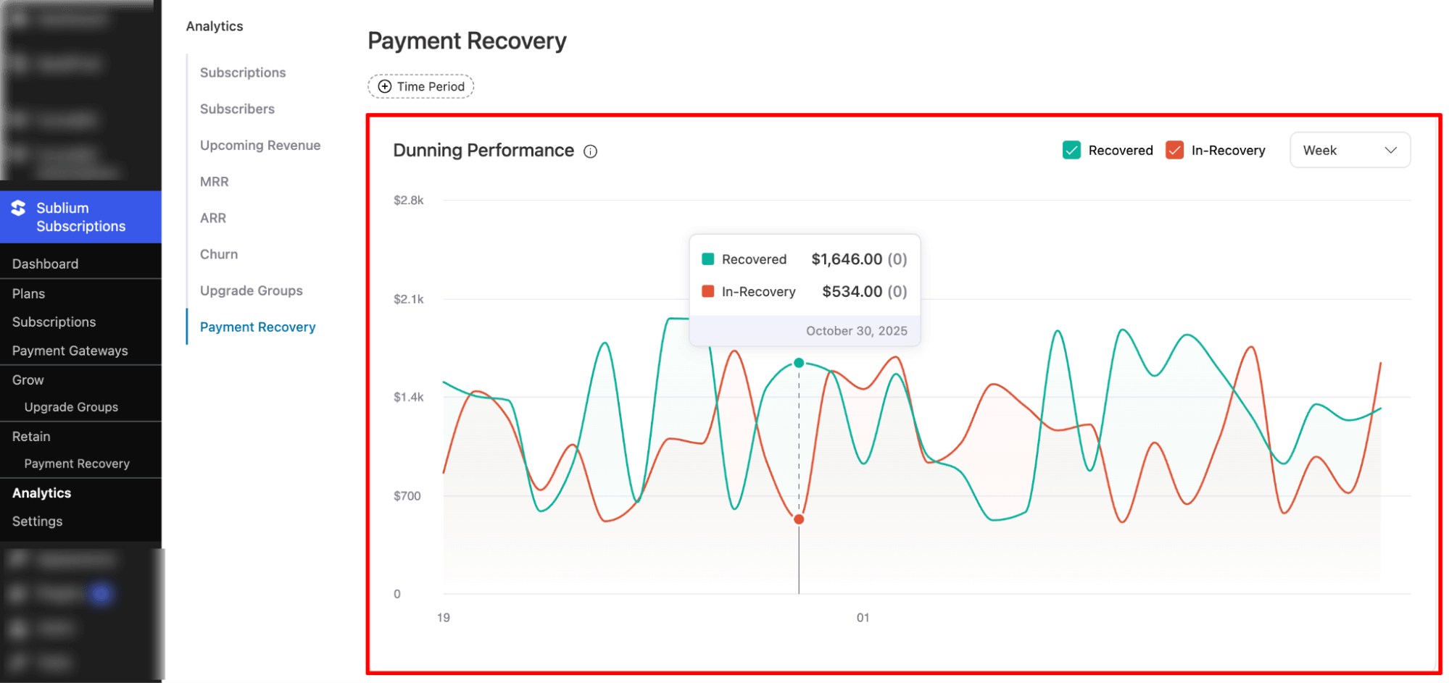
Task: Open the Upcoming Revenue analytics section
Action: pos(260,145)
